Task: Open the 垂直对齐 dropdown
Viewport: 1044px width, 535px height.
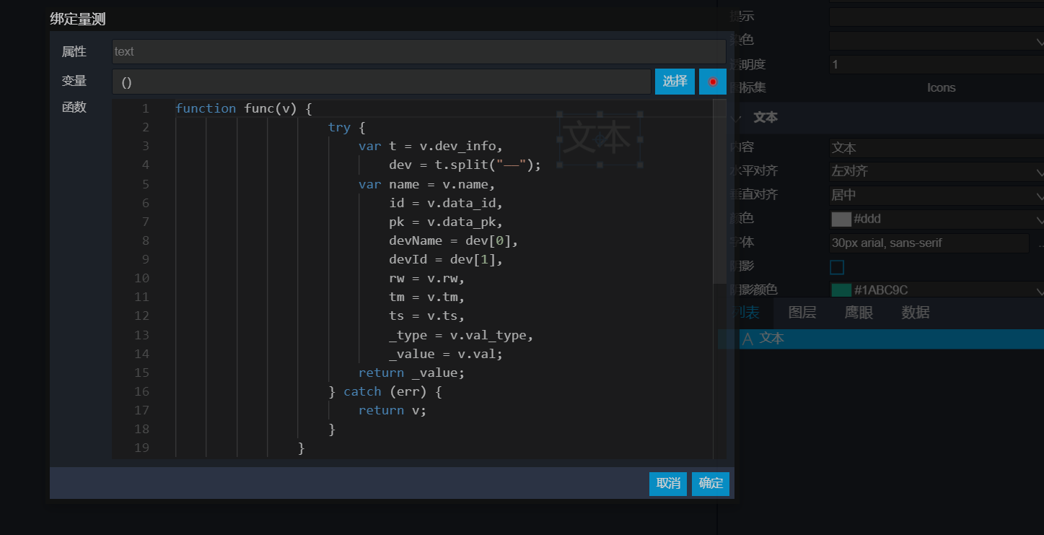Action: (x=936, y=195)
